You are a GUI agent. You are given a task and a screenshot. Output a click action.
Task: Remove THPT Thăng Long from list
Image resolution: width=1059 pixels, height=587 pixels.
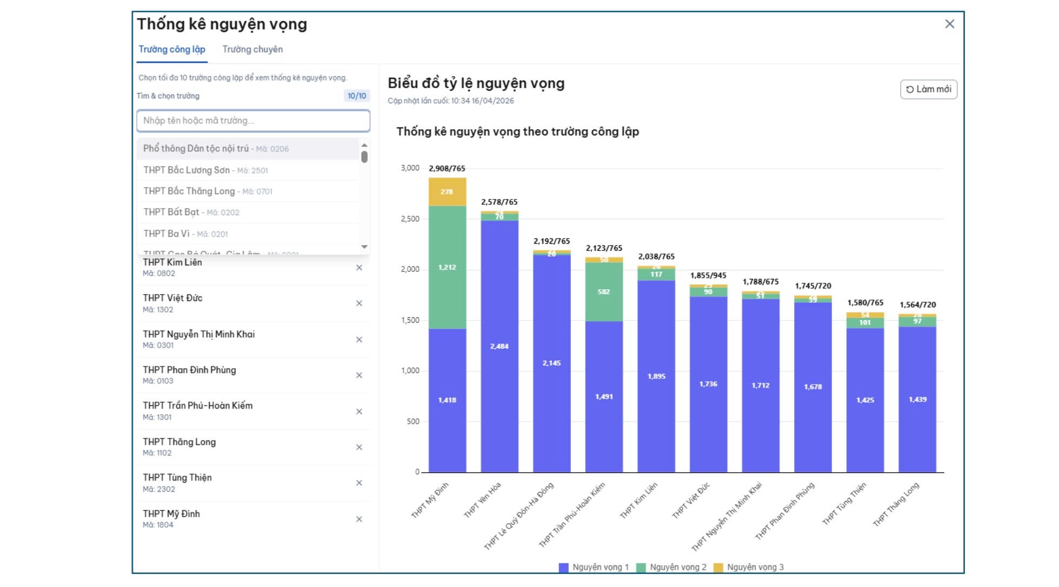pos(359,447)
